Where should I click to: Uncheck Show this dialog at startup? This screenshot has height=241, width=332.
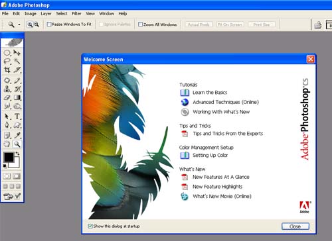(90, 226)
